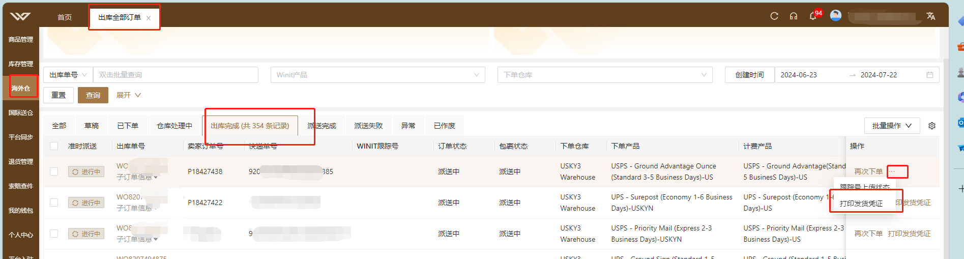Open the Winit产品 dropdown
The height and width of the screenshot is (259, 964).
coord(377,75)
